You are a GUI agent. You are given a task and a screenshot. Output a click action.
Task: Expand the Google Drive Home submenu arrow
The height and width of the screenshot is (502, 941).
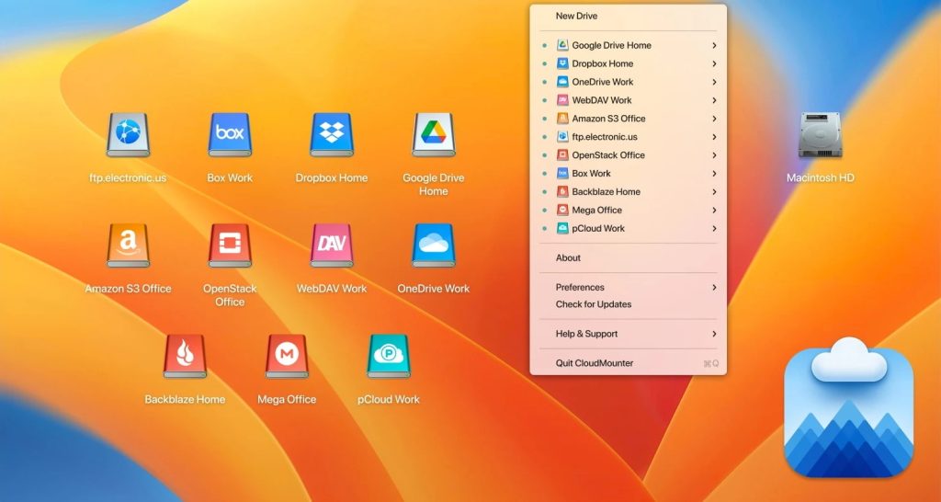tap(714, 45)
